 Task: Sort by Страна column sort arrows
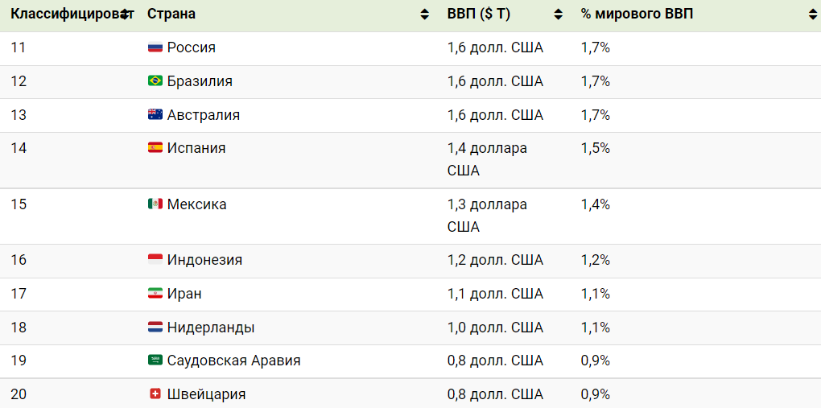pos(424,14)
